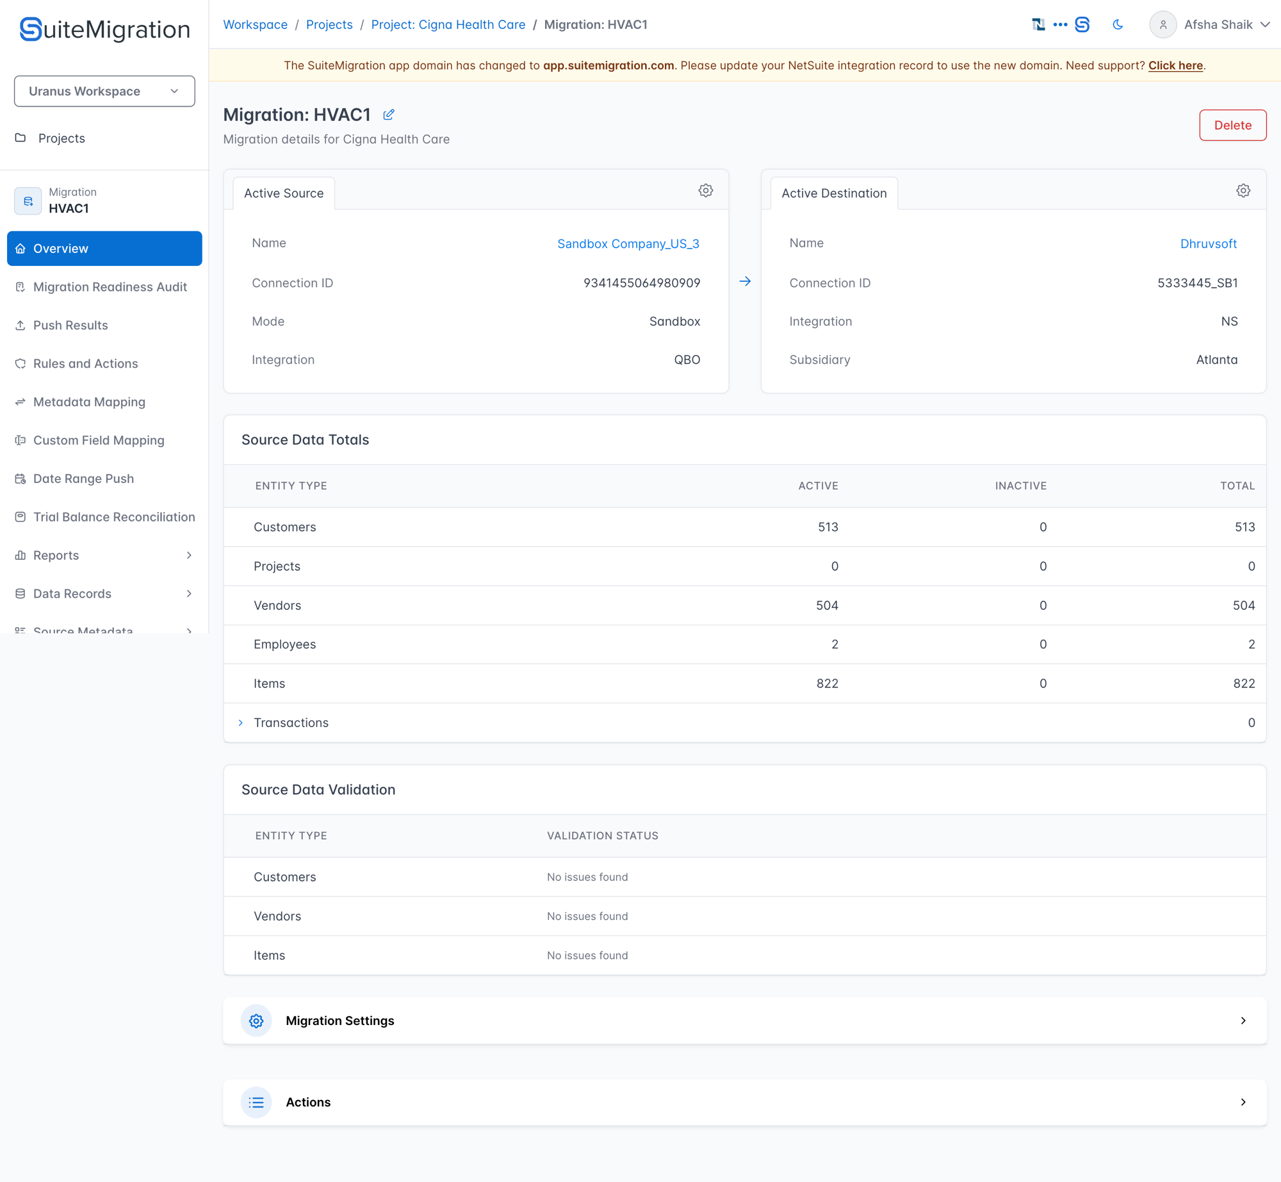Click the Custom Field Mapping icon
1281x1182 pixels.
tap(20, 441)
